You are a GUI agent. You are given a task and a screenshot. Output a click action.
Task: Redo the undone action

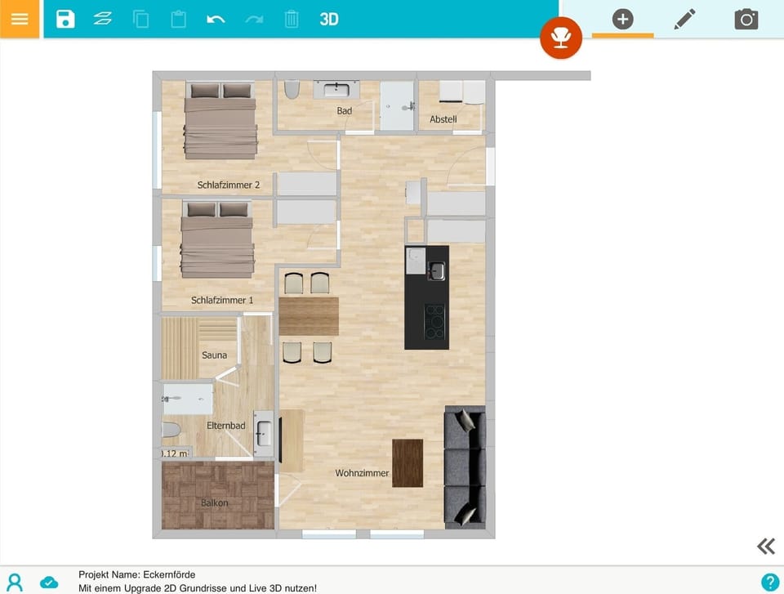[253, 19]
